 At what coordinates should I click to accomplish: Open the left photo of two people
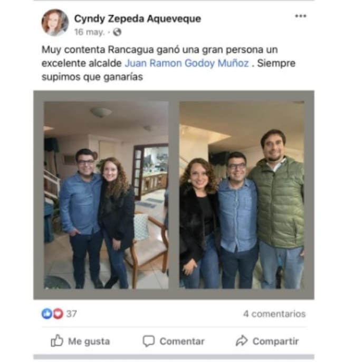coord(106,195)
